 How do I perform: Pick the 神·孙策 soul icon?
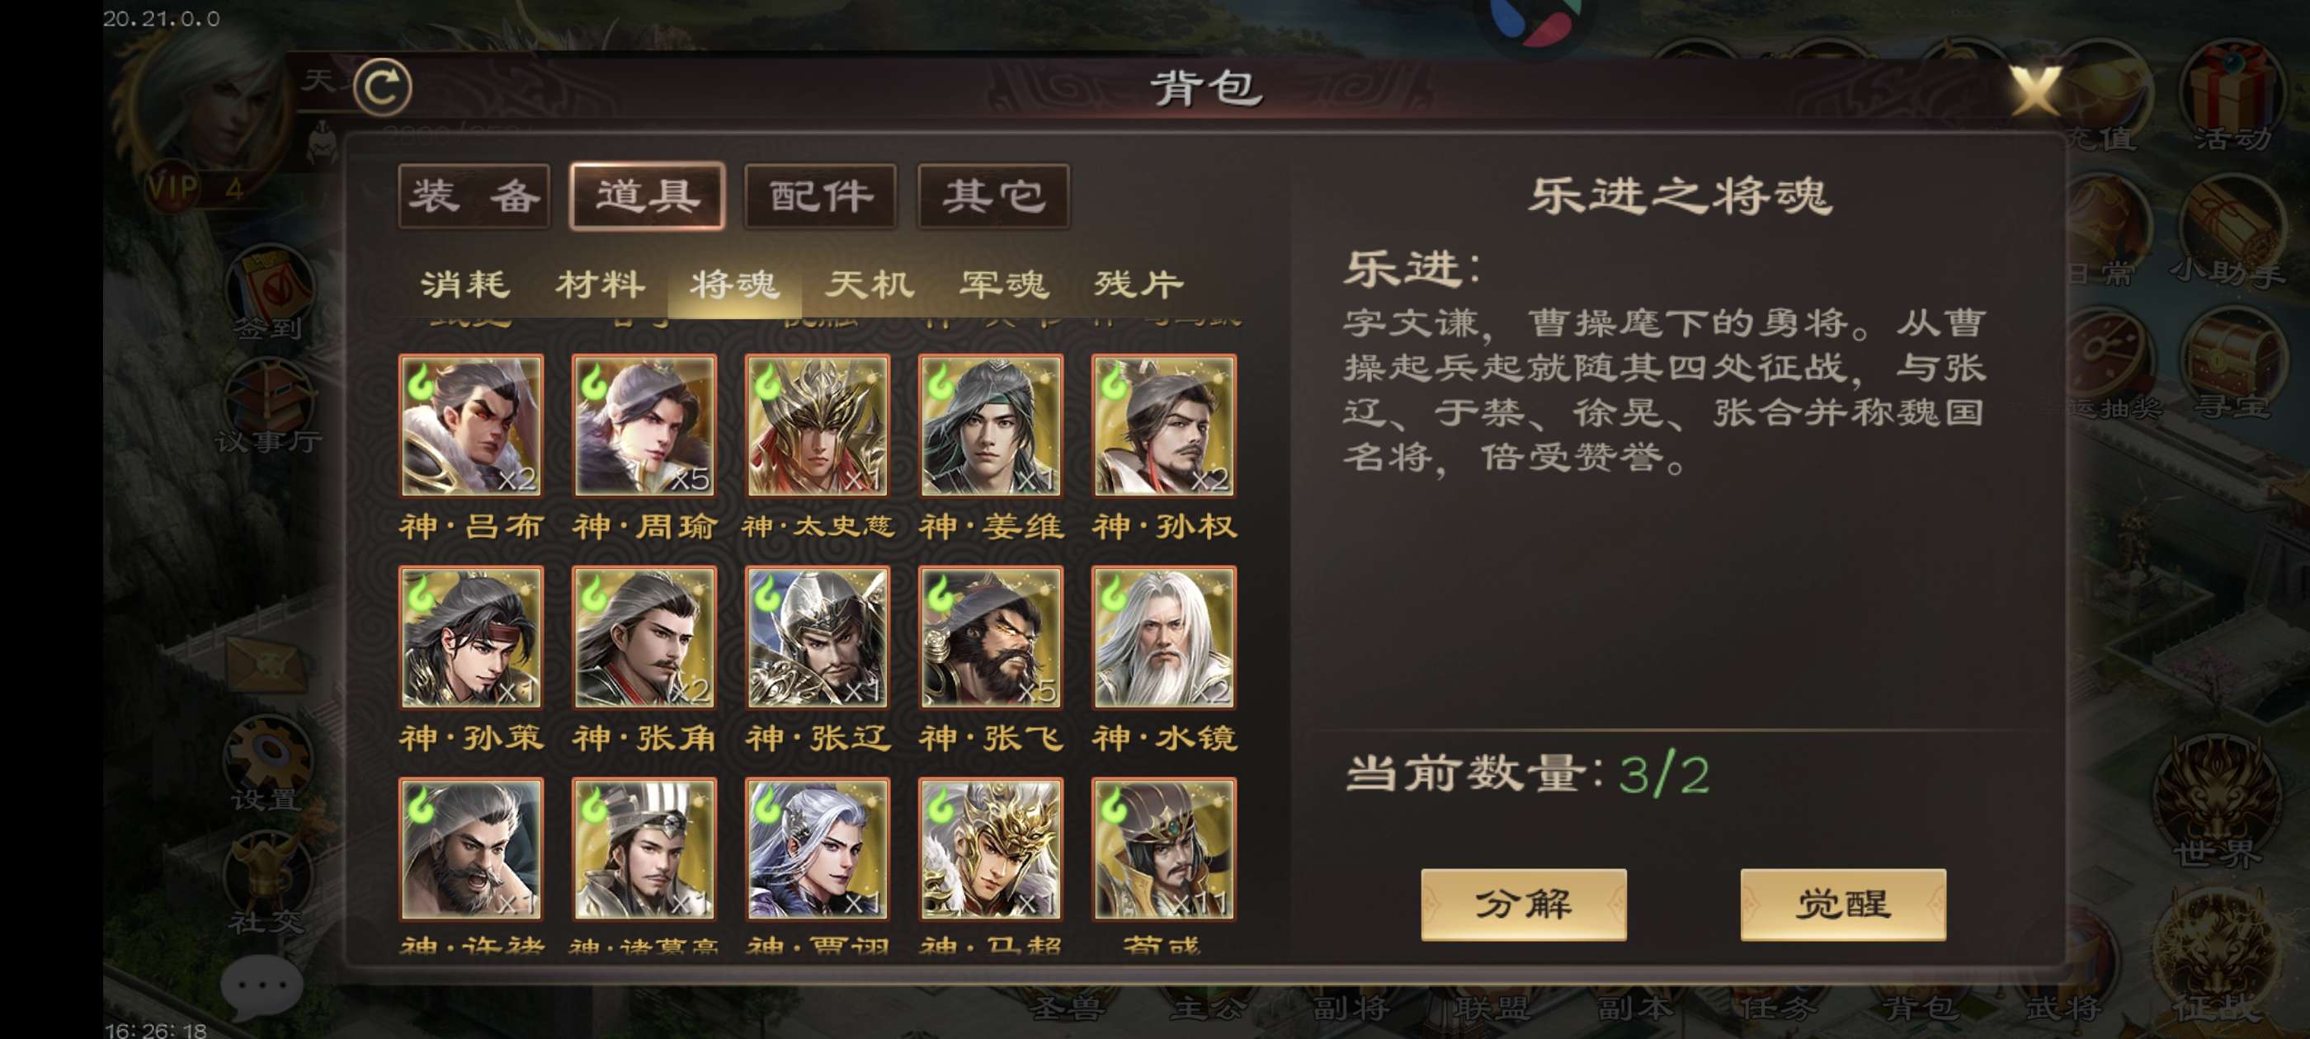[471, 637]
